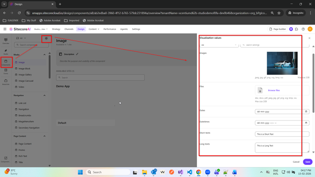Click the Long texts textarea
Screen dimensions: 315x177
pyautogui.click(x=282, y=147)
